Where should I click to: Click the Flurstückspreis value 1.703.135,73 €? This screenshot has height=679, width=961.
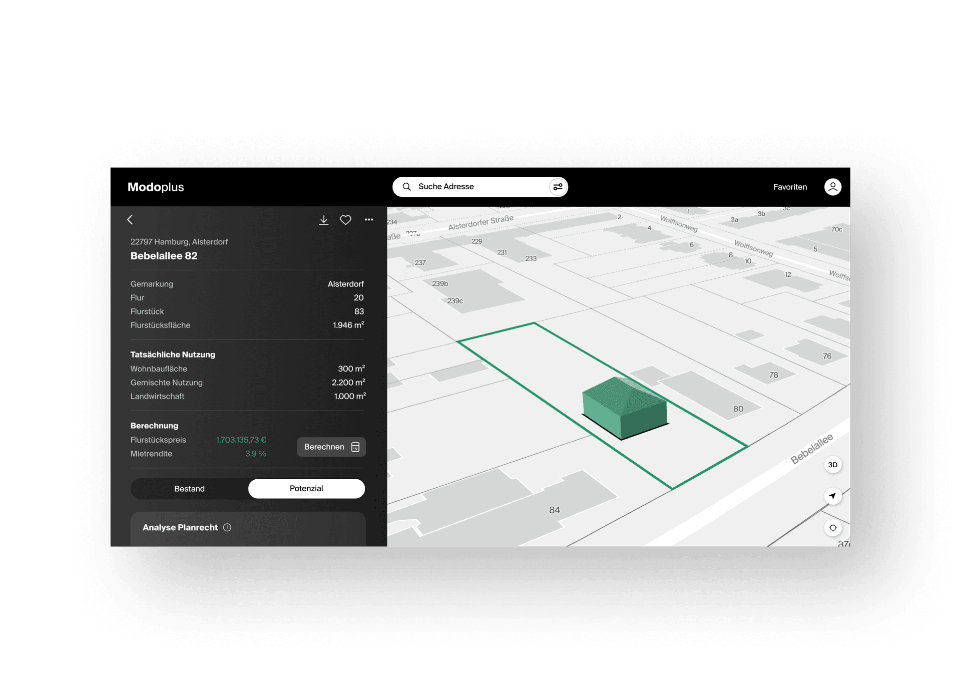[241, 440]
